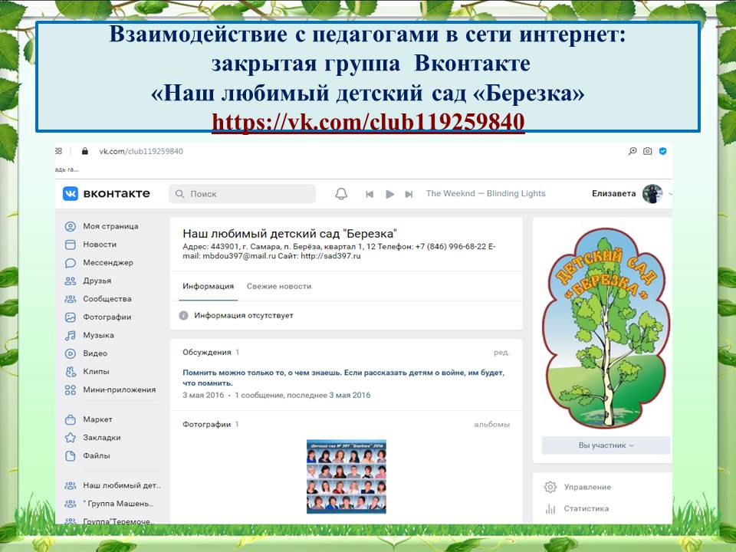Open the vk.com/club119259840 hyperlink

tap(368, 122)
